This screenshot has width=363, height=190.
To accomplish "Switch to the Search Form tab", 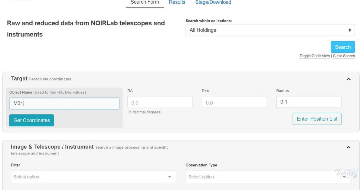I will coord(145,2).
